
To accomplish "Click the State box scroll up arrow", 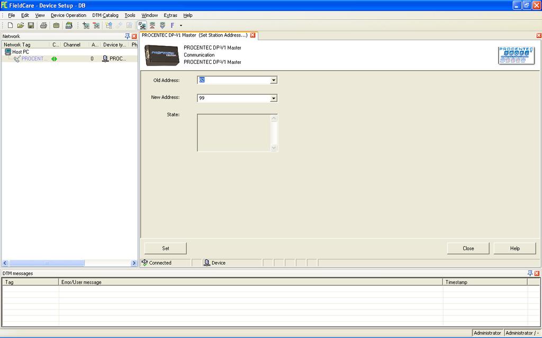I will click(274, 119).
